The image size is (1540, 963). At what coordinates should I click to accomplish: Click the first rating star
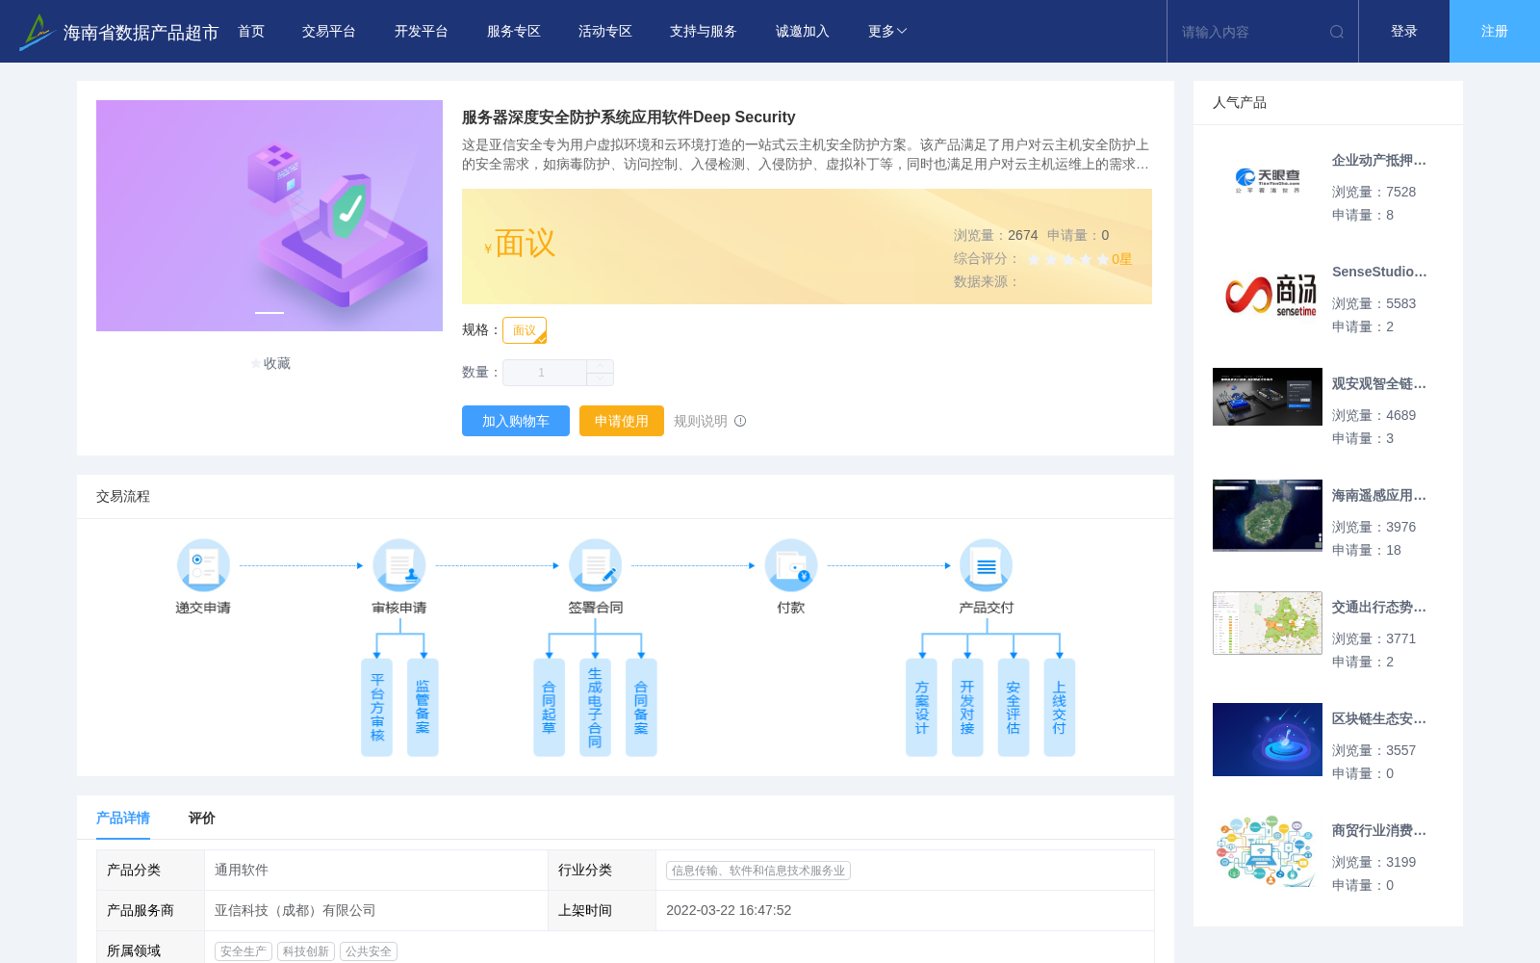1034,259
